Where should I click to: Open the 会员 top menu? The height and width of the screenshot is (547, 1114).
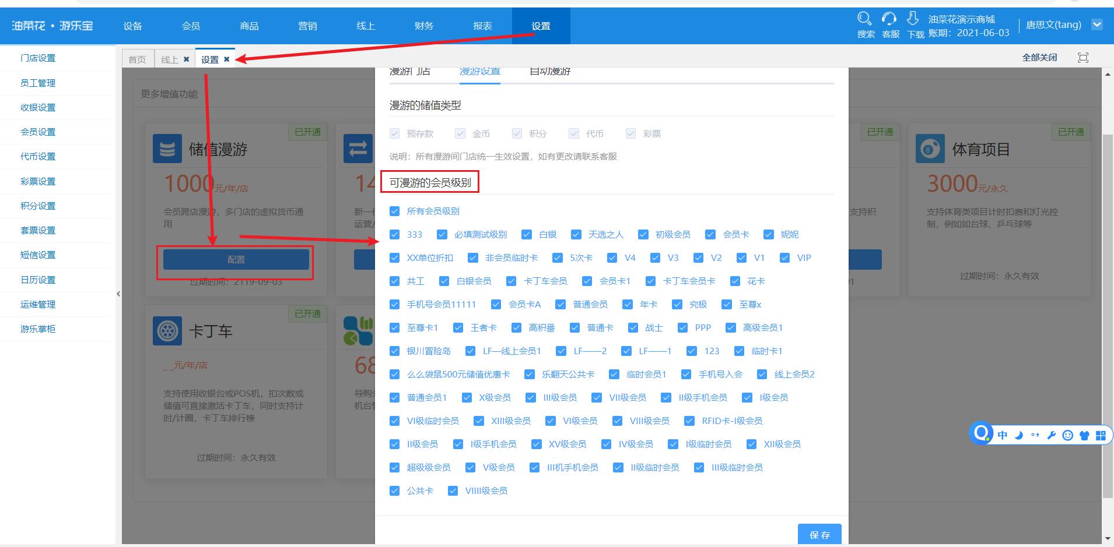tap(191, 26)
